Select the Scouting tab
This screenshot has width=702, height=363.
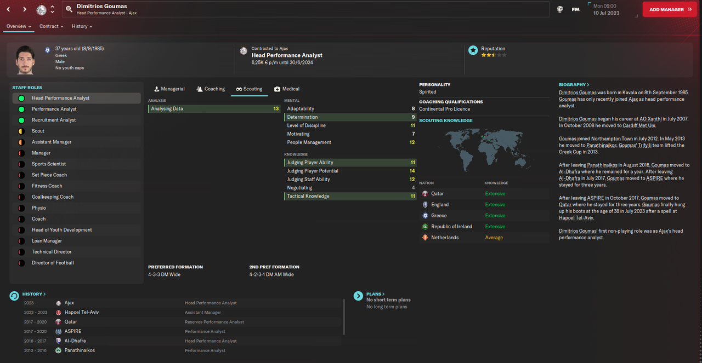pyautogui.click(x=249, y=89)
